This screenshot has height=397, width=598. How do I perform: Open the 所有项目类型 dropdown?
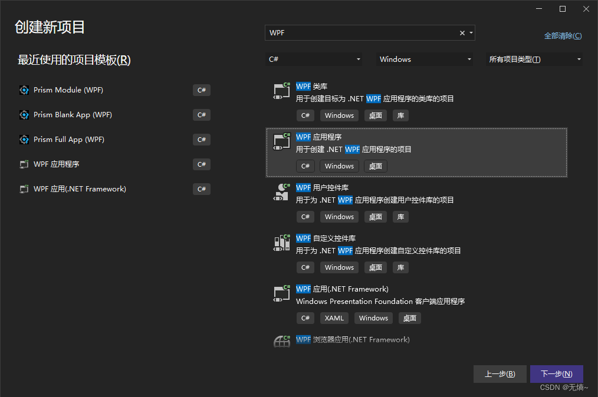pyautogui.click(x=534, y=59)
